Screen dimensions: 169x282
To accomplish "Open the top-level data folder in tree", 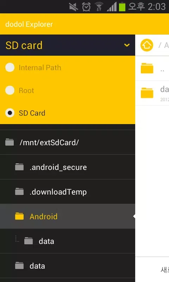I will (68, 266).
